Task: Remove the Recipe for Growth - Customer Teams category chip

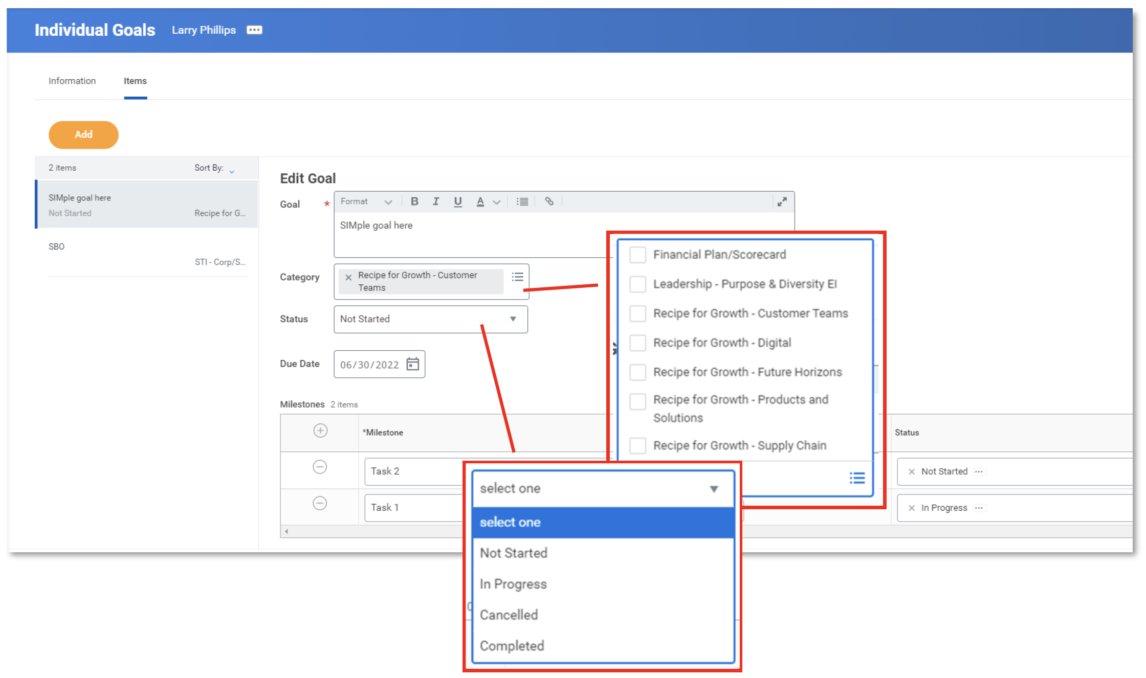Action: [348, 277]
